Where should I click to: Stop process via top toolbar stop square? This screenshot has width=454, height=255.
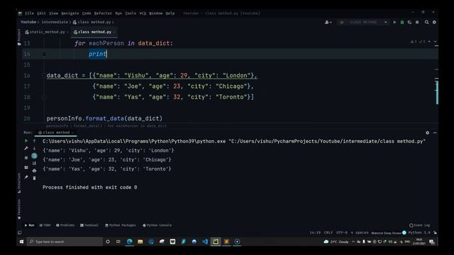tap(417, 22)
